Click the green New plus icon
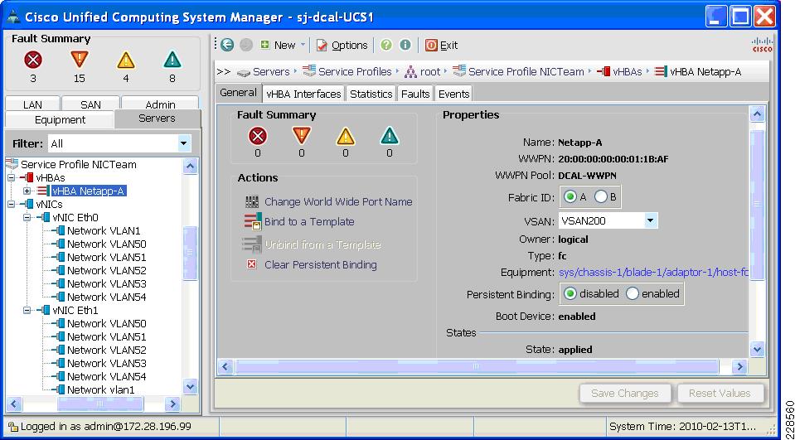795x440 pixels. click(264, 45)
